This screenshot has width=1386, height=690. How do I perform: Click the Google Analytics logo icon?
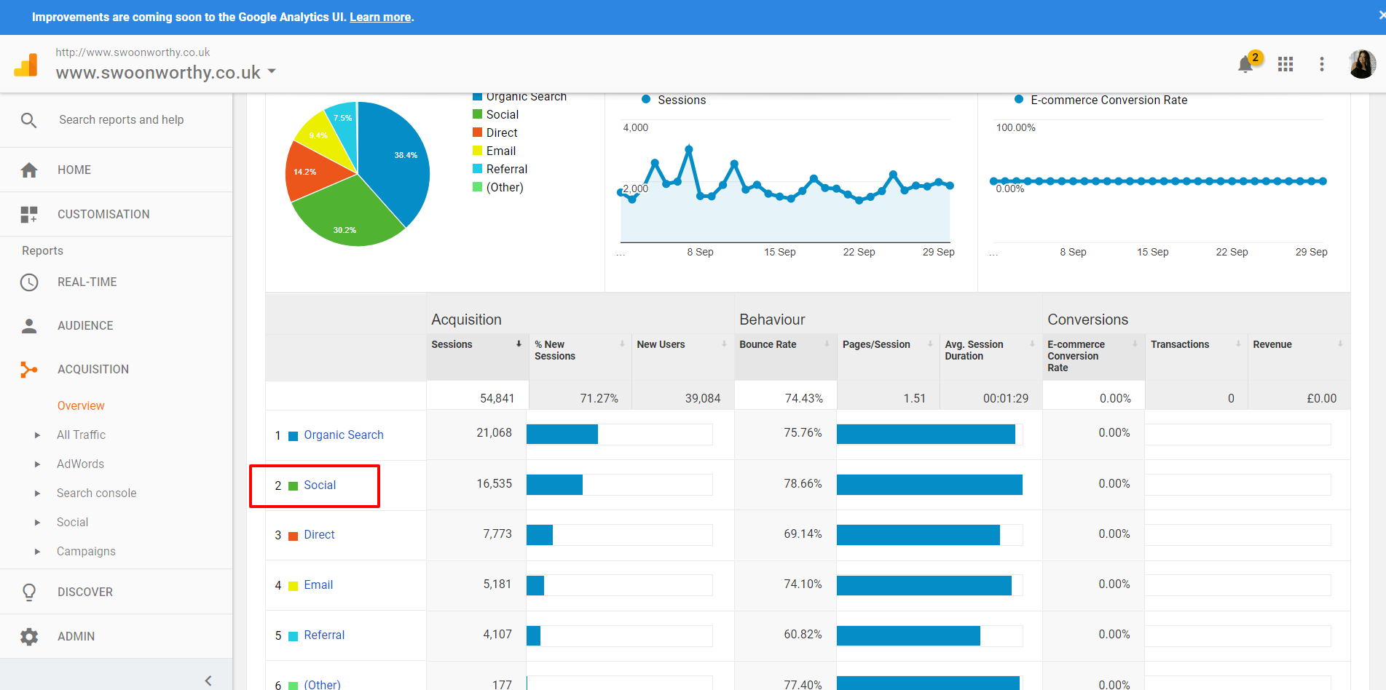point(26,66)
